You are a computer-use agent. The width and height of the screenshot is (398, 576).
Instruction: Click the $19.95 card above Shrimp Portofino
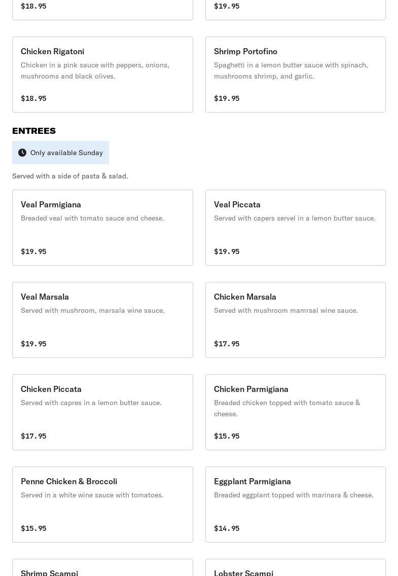click(x=295, y=9)
